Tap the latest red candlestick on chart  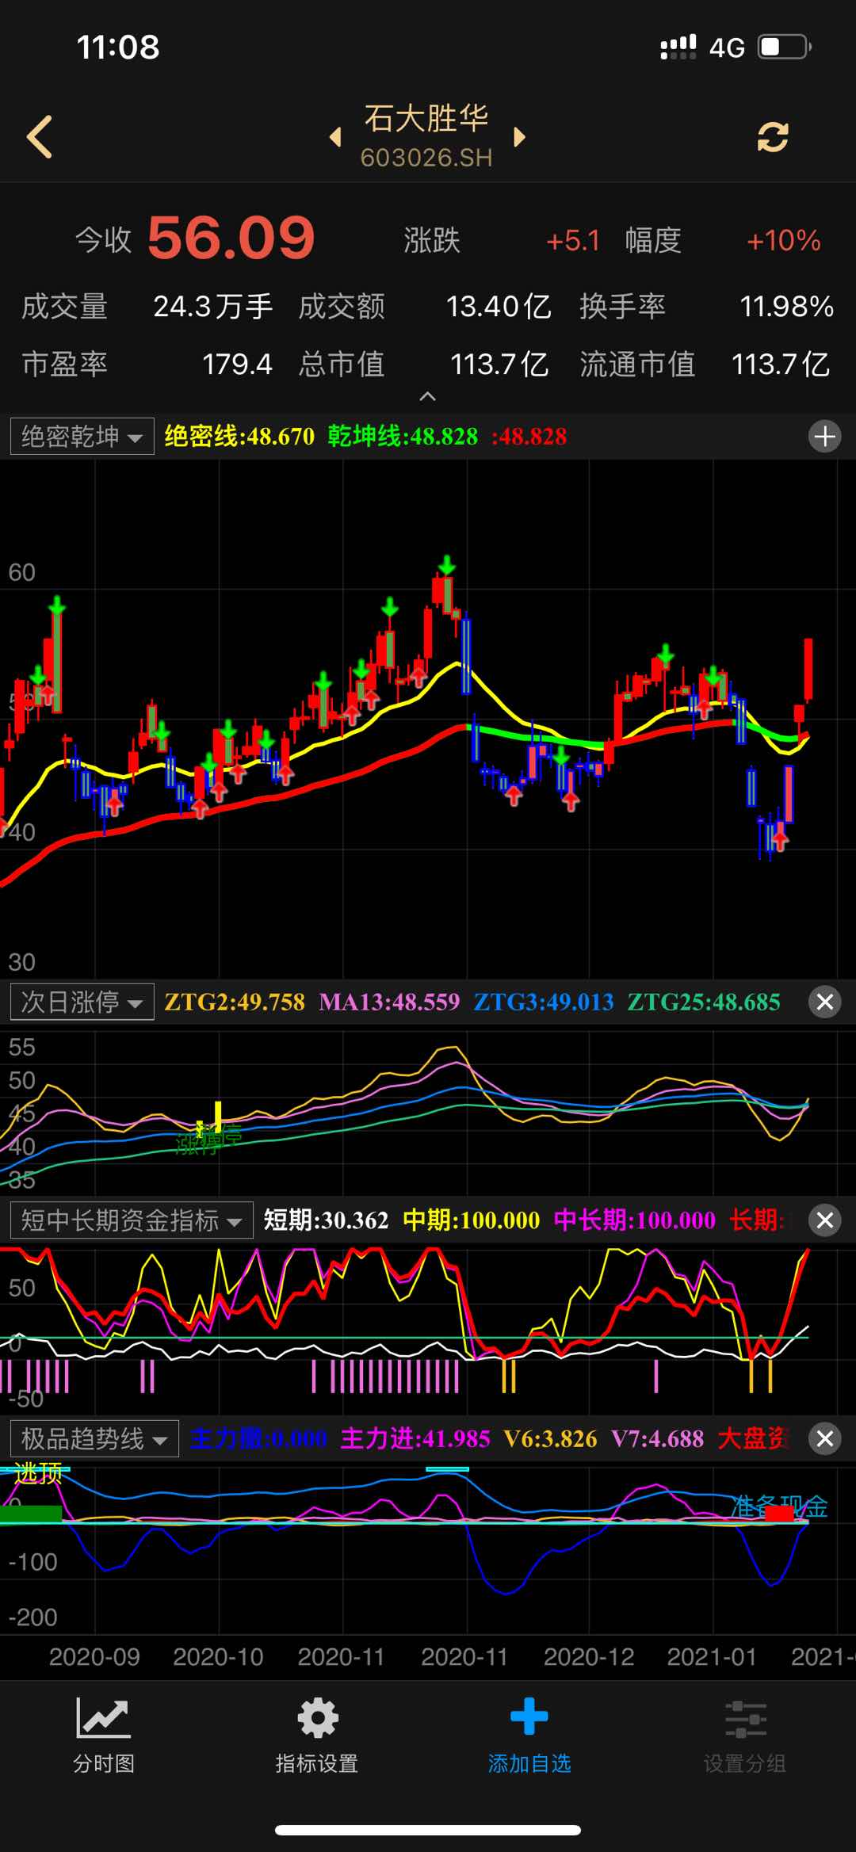tap(808, 670)
